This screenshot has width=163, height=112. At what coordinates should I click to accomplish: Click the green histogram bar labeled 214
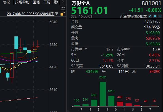(86, 105)
